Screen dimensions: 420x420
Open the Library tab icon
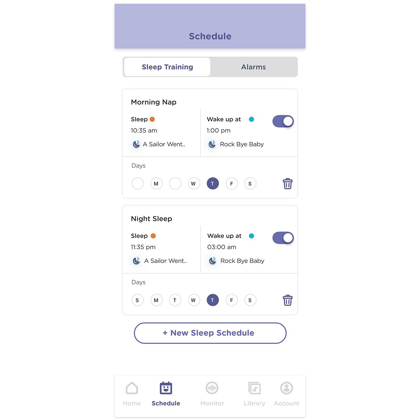[x=254, y=388]
